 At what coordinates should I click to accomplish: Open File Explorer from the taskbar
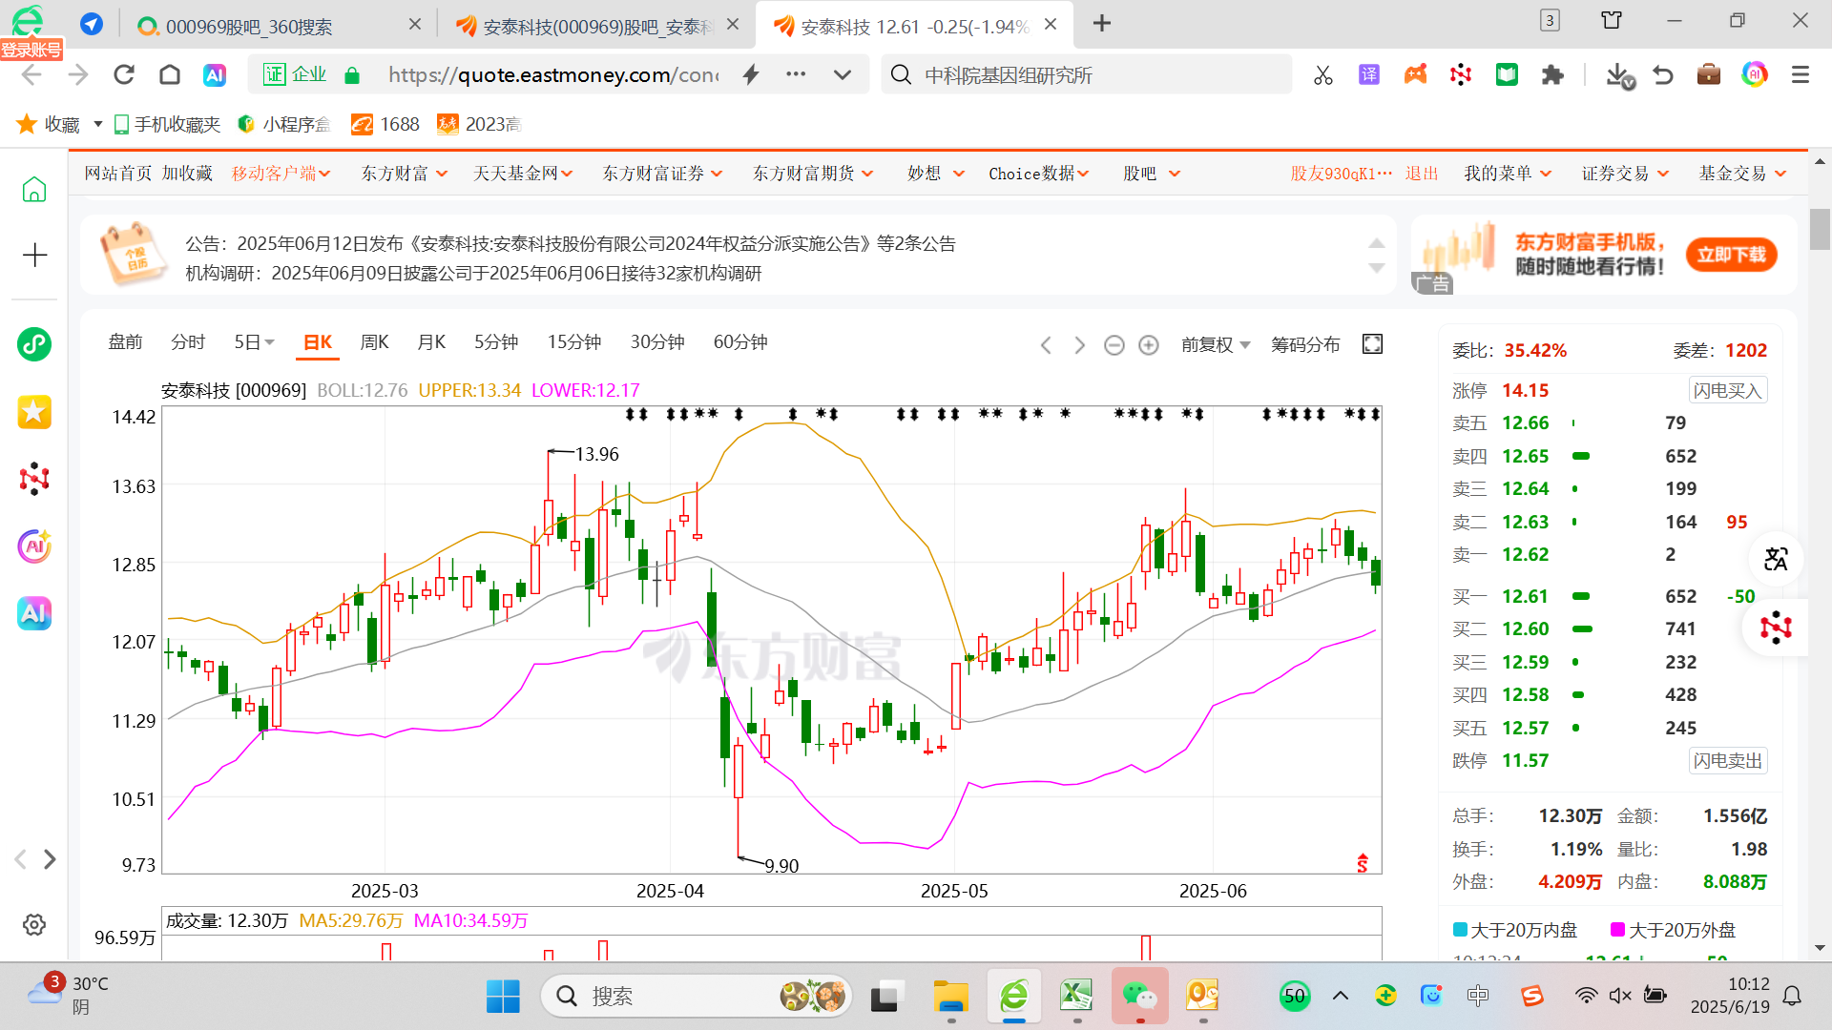point(950,996)
